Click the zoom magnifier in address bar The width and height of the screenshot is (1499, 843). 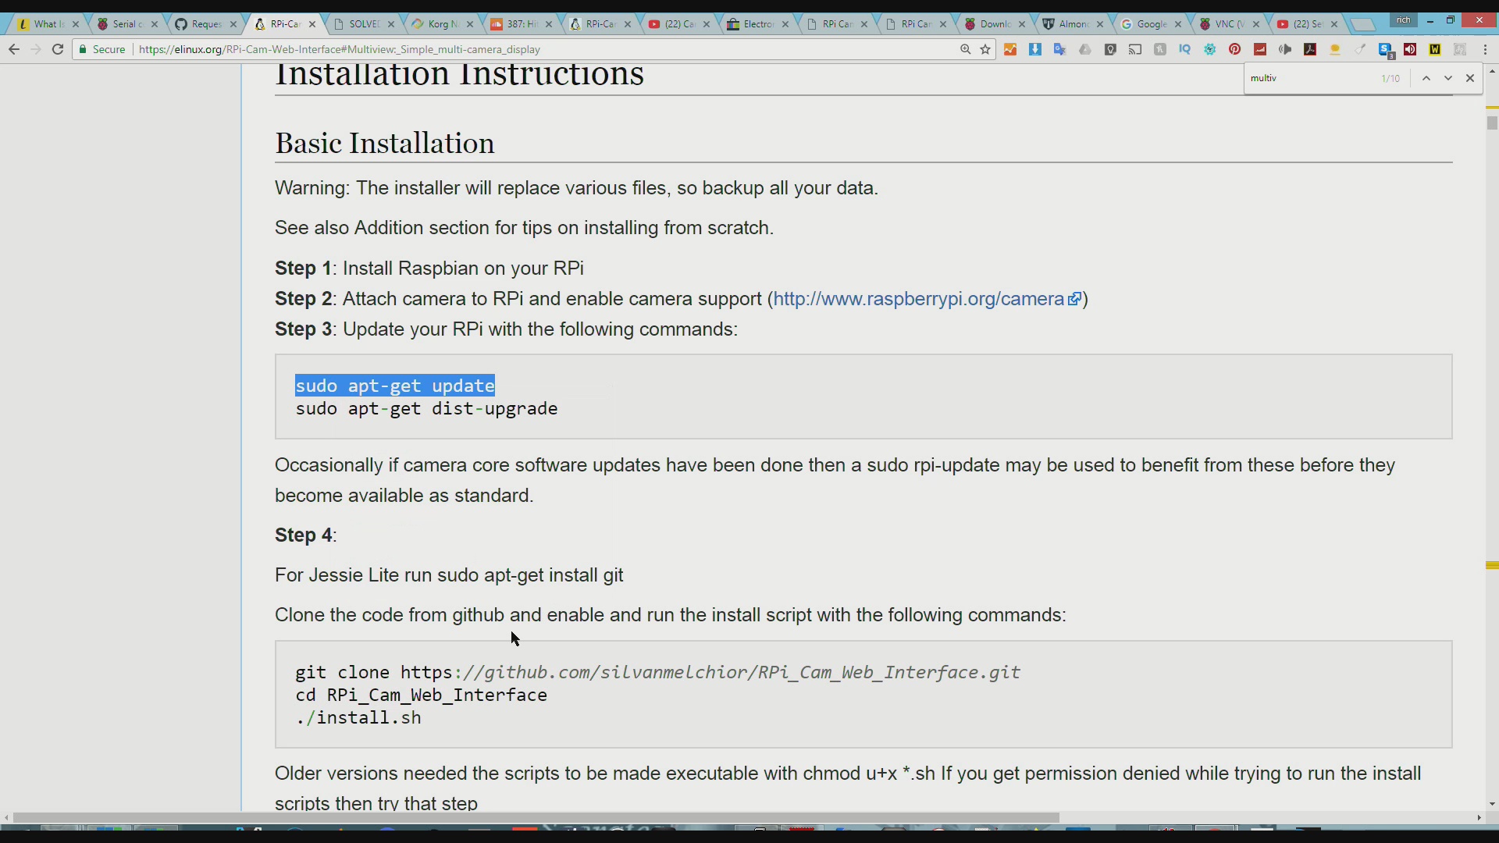click(x=966, y=49)
